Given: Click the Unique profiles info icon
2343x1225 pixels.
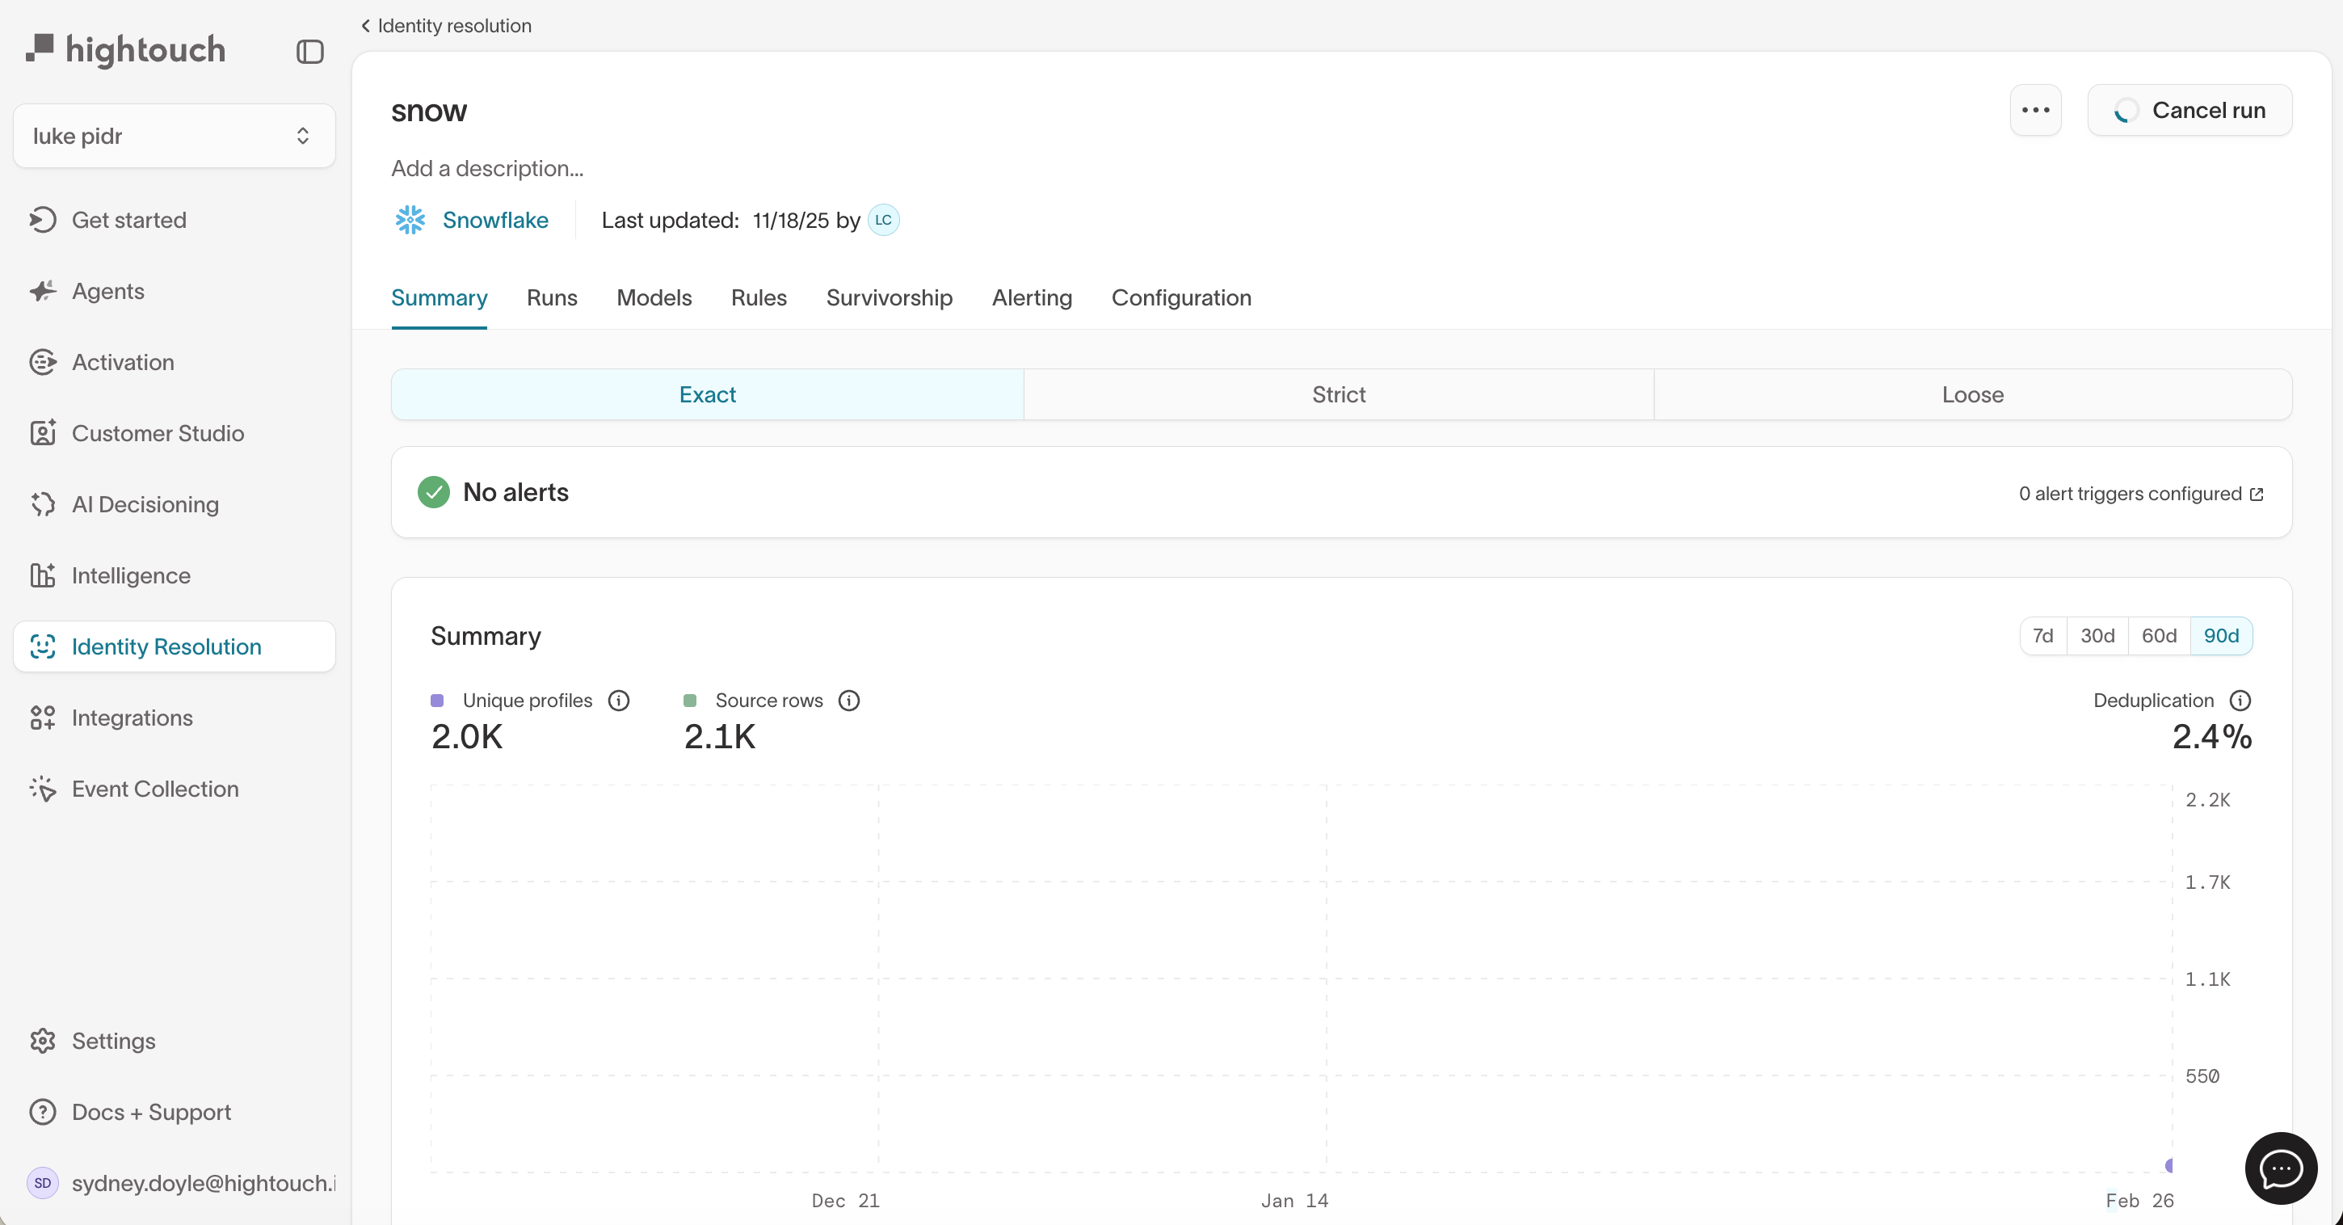Looking at the screenshot, I should point(619,701).
